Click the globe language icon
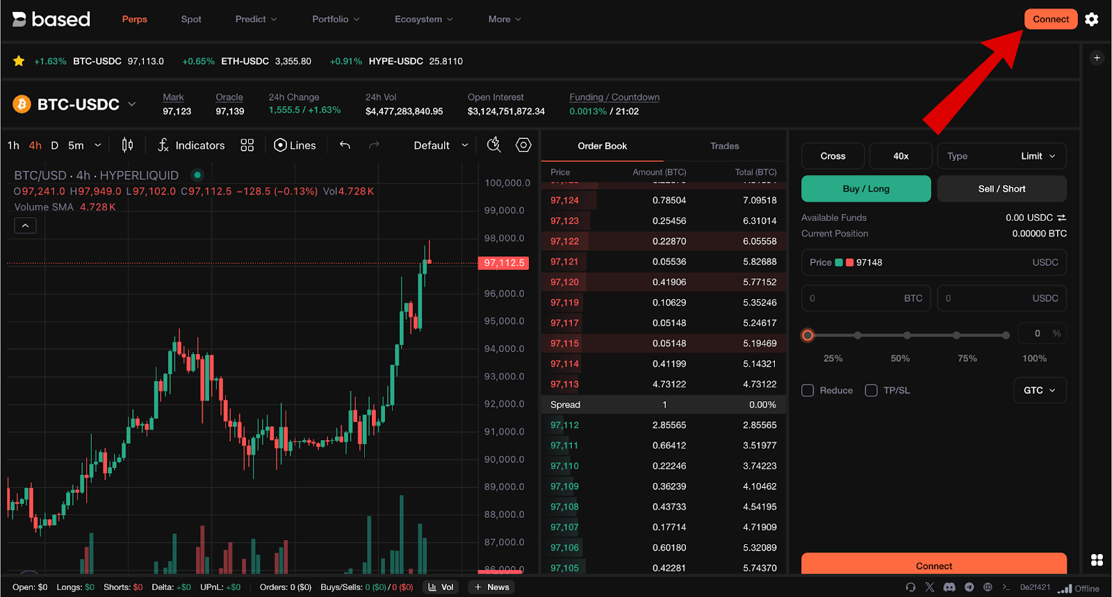 988,587
